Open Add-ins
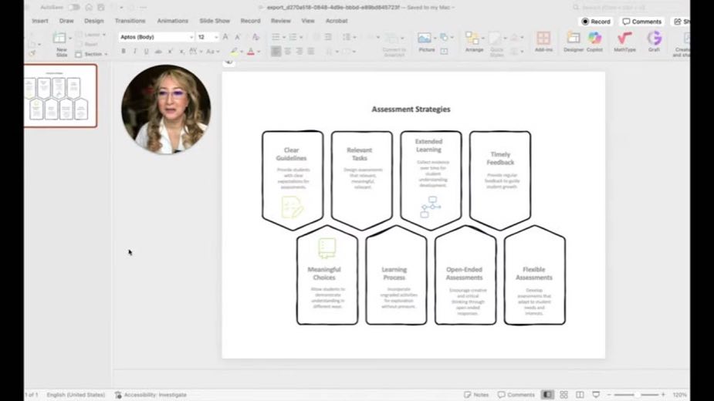The width and height of the screenshot is (714, 401). coord(543,42)
